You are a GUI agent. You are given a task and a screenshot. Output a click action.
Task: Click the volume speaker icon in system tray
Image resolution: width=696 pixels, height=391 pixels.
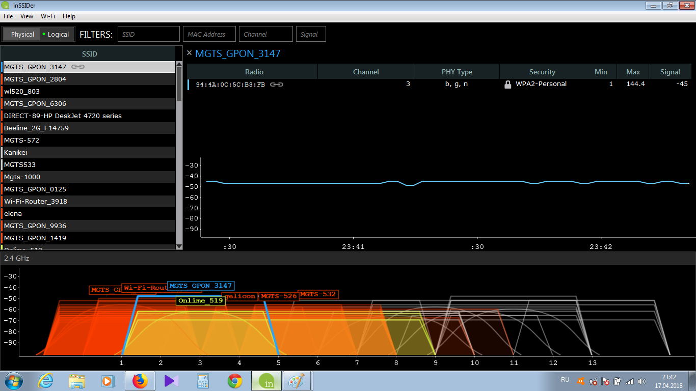click(642, 381)
